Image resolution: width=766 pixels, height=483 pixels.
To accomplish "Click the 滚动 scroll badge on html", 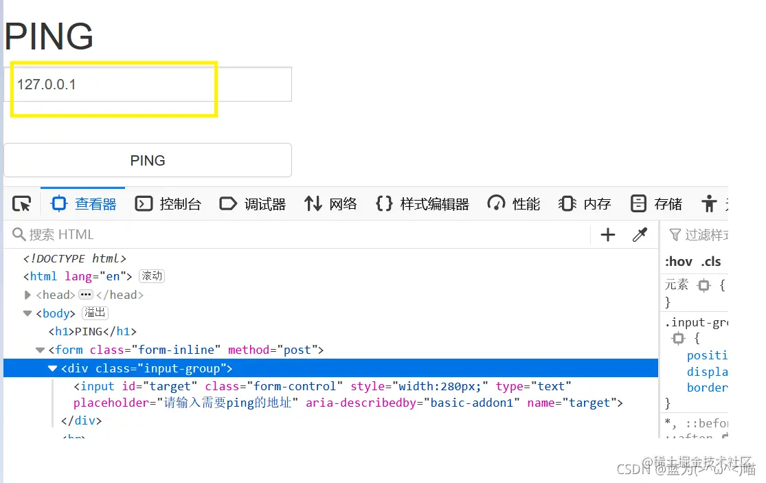I will 152,276.
